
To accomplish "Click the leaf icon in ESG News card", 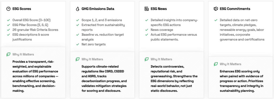I will click(147, 59).
